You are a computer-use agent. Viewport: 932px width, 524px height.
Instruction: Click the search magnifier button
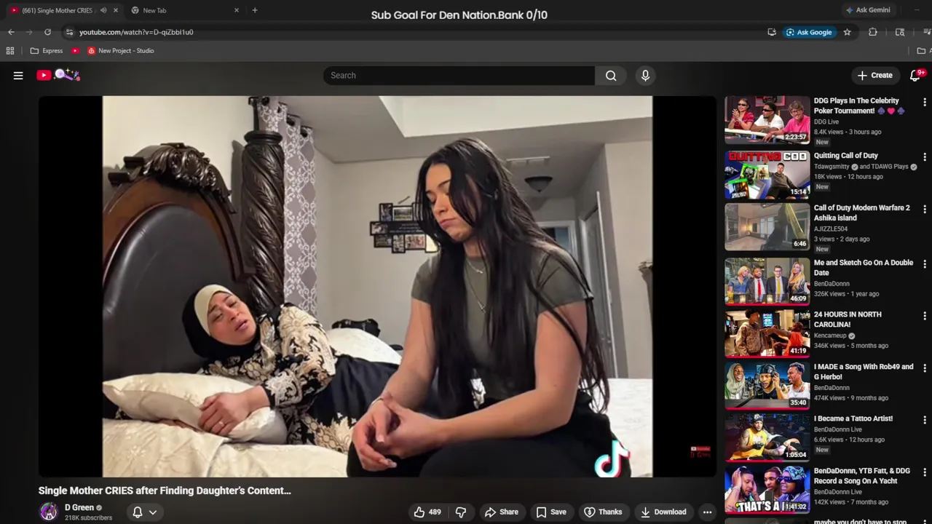point(610,75)
